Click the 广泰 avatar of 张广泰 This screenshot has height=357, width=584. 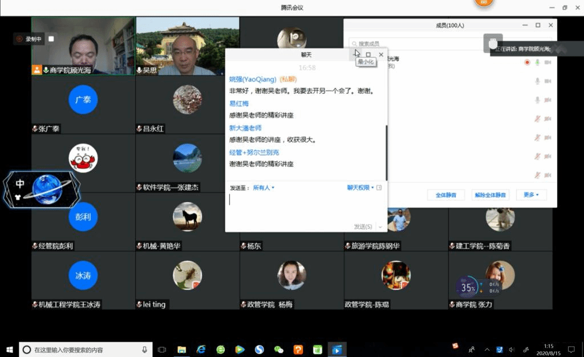[x=83, y=99]
